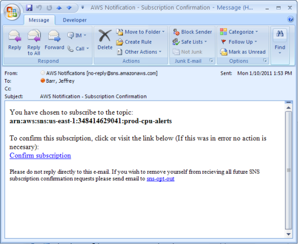Screen dimensions: 298x244
Task: Save using the floppy disk icon
Action: [29, 8]
